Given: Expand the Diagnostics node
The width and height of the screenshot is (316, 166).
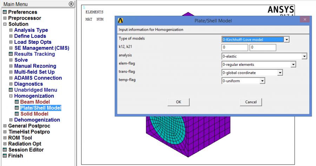Looking at the screenshot, I should 11,84.
